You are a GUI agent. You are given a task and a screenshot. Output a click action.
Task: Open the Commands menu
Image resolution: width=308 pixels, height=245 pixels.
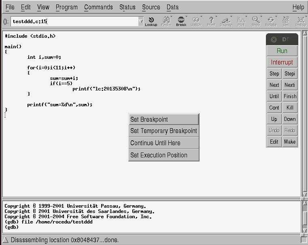click(x=98, y=7)
